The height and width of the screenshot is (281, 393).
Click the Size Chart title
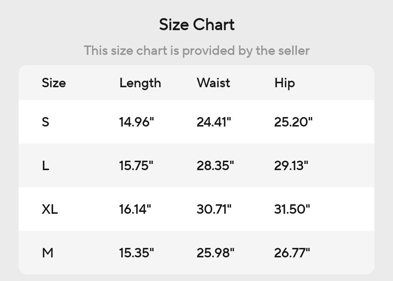(x=197, y=25)
